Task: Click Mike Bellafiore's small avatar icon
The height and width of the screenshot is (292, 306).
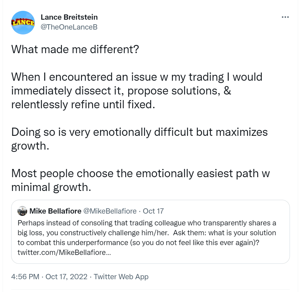Action: tap(22, 211)
